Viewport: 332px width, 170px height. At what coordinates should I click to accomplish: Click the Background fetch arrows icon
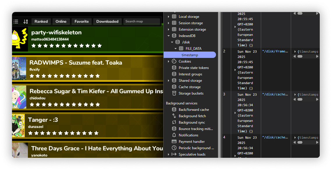(174, 116)
